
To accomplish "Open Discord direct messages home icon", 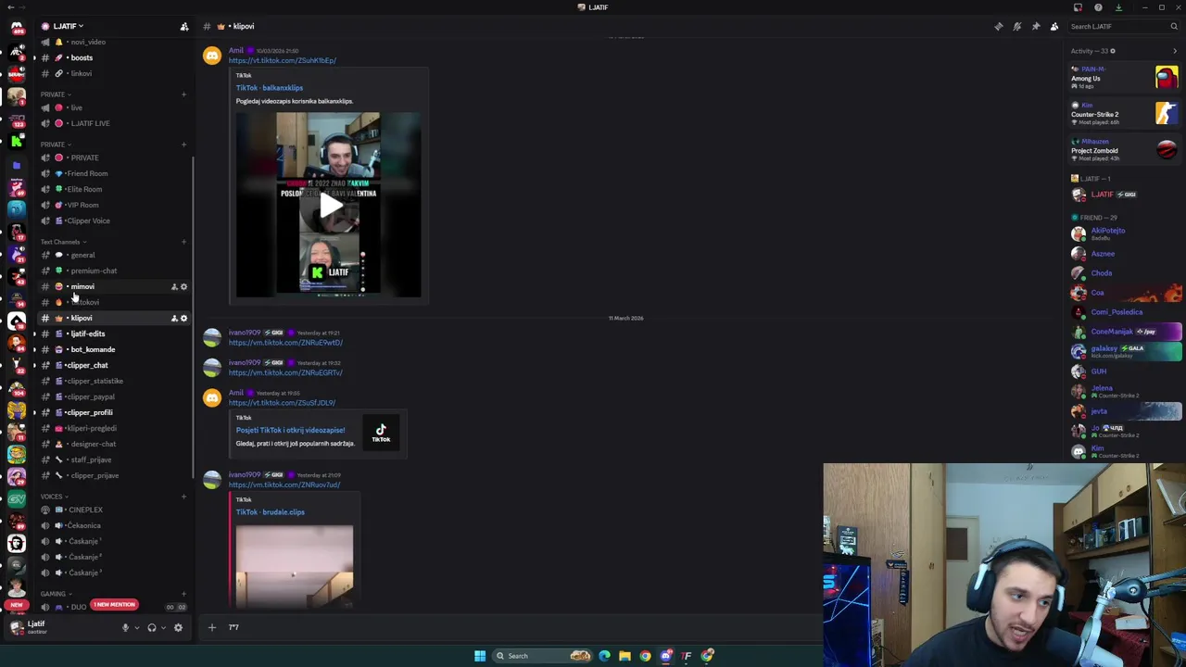I will tap(17, 28).
